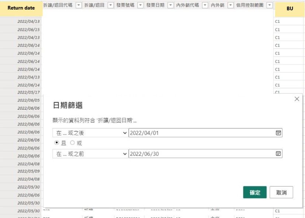The height and width of the screenshot is (218, 305).
Task: Select the C1 cell beside 2022/06/15
Action: tap(288, 30)
